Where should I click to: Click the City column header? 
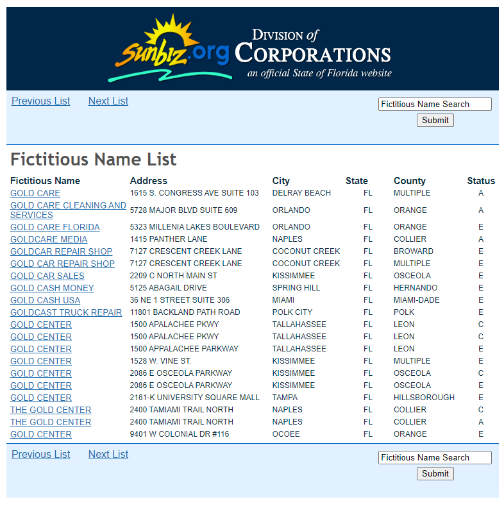(281, 181)
